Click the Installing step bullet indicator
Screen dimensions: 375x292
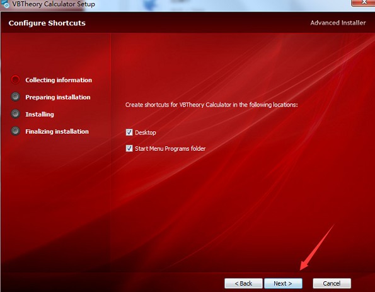(x=16, y=114)
